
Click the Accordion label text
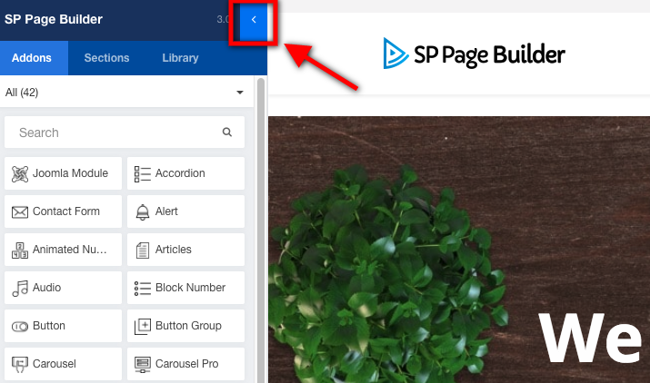(x=180, y=173)
